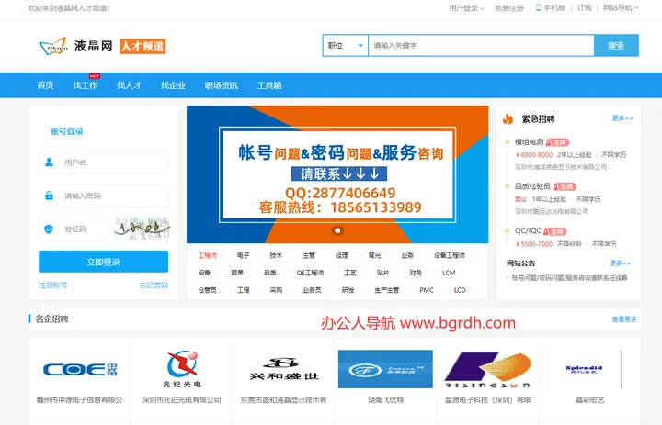Viewport: 662px width, 425px height.
Task: Click the 液晶网 site logo
Action: 75,46
